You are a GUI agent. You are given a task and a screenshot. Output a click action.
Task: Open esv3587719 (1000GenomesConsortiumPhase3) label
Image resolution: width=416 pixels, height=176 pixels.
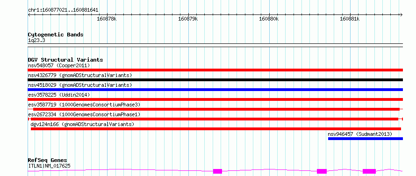tap(84, 105)
